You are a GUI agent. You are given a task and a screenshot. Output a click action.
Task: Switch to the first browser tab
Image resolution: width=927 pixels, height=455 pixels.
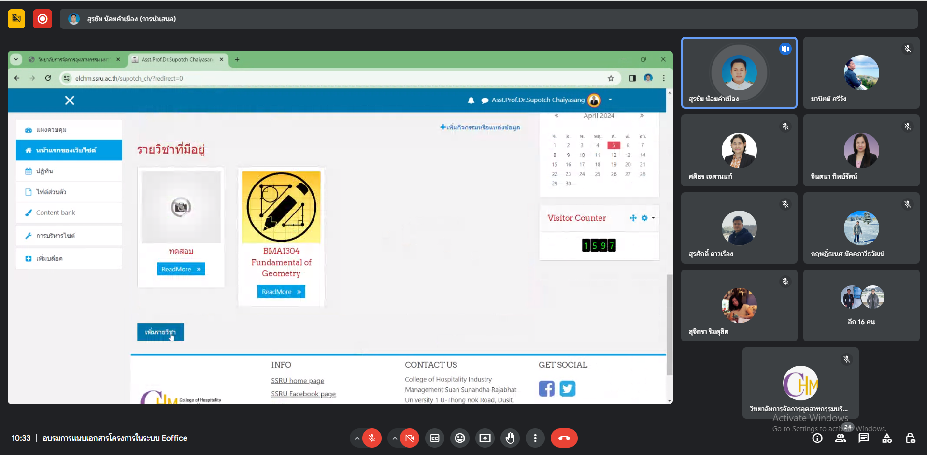pos(73,59)
